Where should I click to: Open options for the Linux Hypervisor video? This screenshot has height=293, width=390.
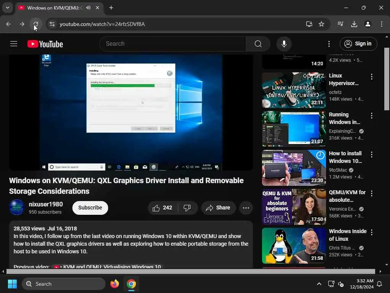coord(372,77)
